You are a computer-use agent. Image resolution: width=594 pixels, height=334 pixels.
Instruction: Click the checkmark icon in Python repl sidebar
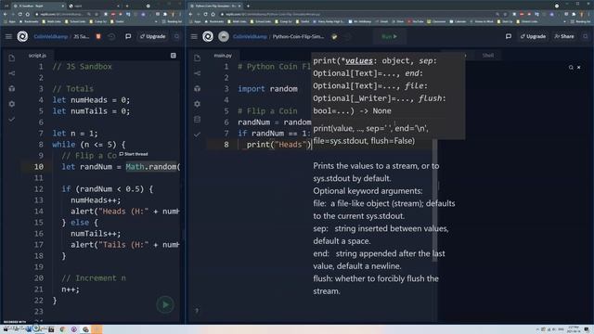(x=197, y=135)
